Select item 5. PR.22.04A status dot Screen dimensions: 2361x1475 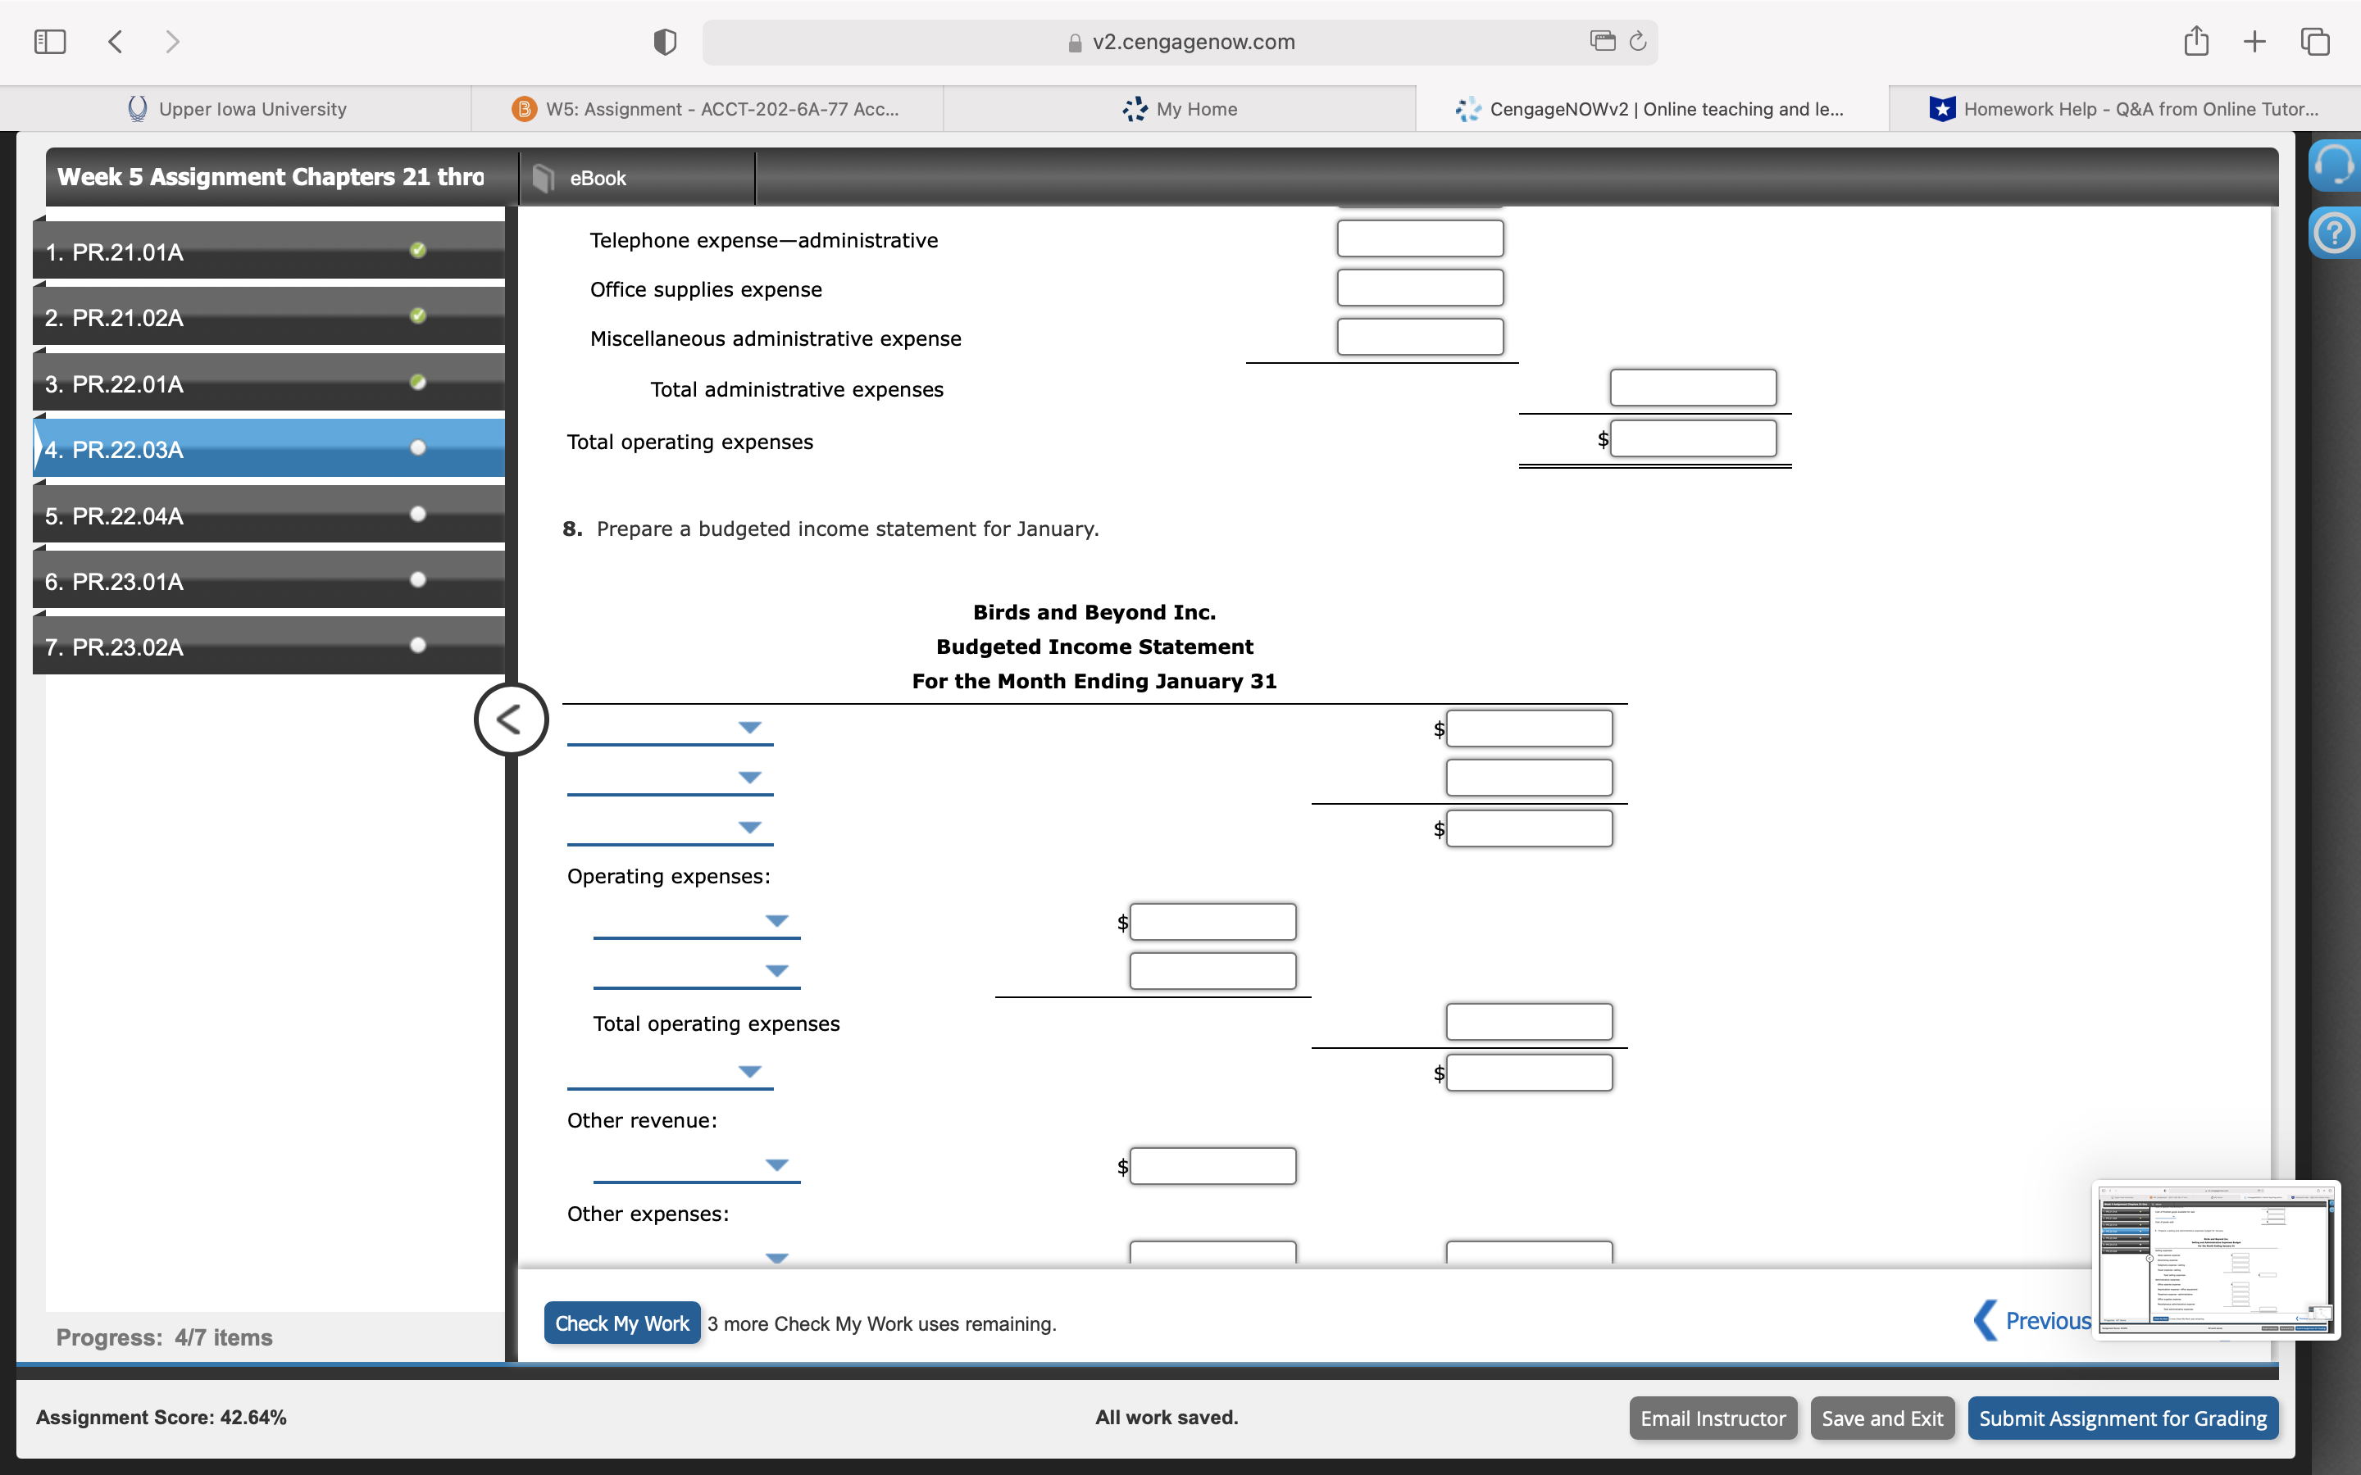(x=419, y=514)
